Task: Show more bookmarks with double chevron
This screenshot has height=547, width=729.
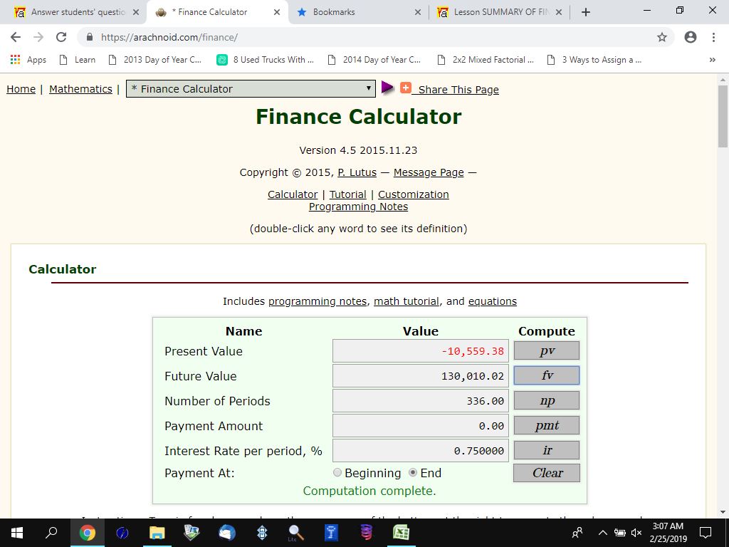Action: pyautogui.click(x=712, y=60)
